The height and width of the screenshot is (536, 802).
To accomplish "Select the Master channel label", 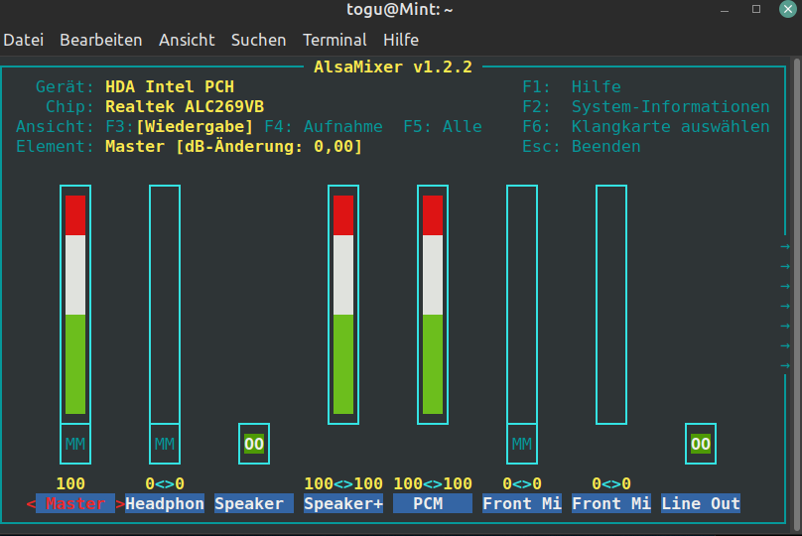I will 75,504.
